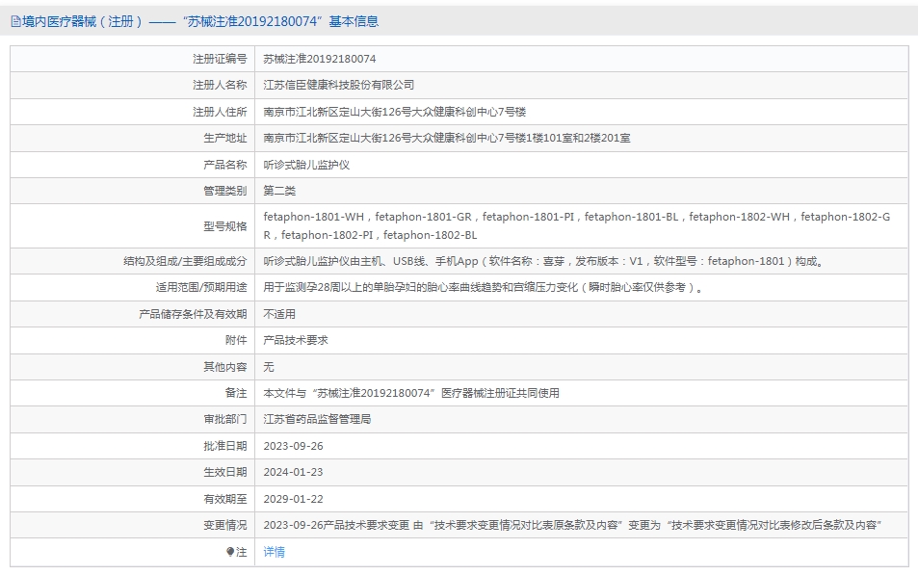The width and height of the screenshot is (918, 575).
Task: Click the 适用范围/预期用途 field label
Action: click(x=200, y=287)
